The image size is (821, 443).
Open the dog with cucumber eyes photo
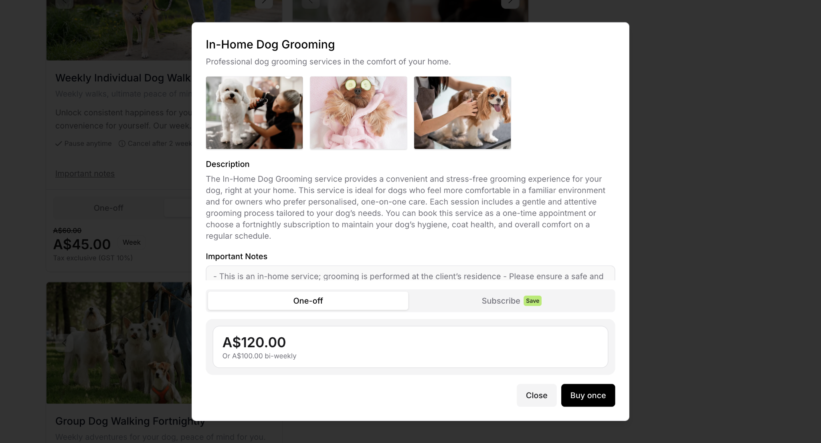(358, 113)
